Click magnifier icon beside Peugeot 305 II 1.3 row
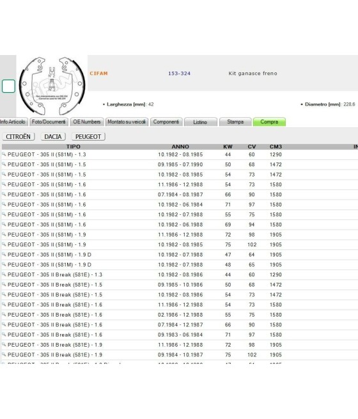The image size is (358, 419). pos(4,154)
